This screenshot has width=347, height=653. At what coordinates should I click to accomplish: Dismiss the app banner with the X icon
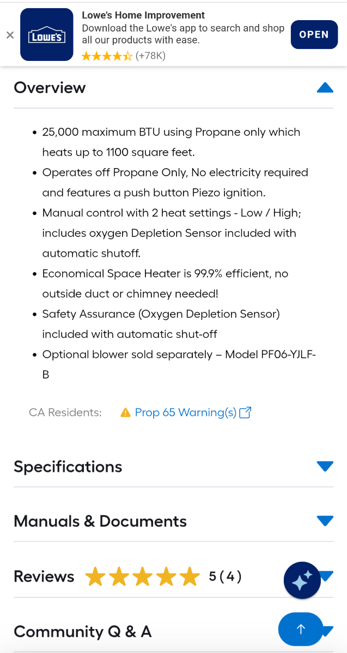pyautogui.click(x=10, y=35)
